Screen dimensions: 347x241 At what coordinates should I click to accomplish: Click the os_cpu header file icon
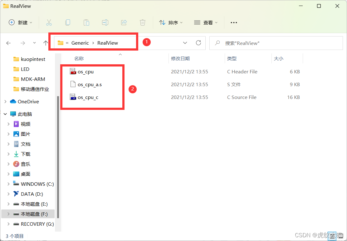tap(73, 71)
